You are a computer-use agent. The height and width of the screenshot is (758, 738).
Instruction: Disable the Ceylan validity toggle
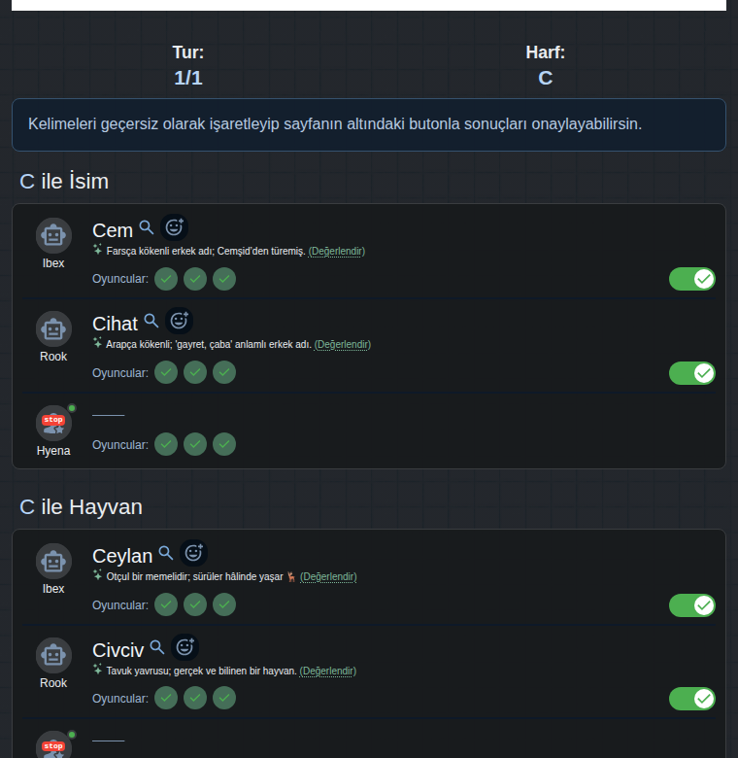click(x=692, y=605)
